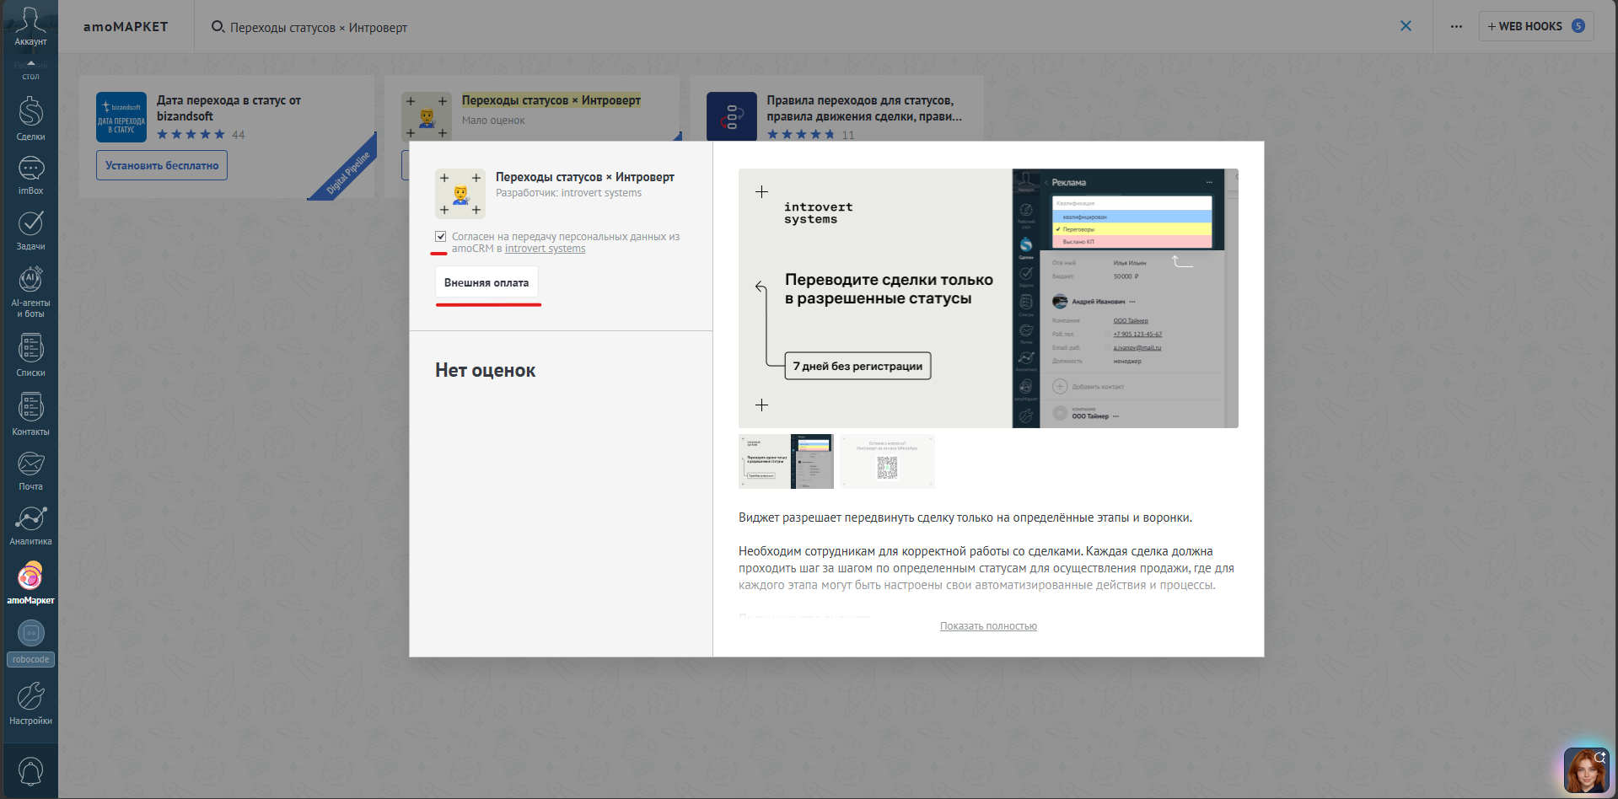Image resolution: width=1618 pixels, height=799 pixels.
Task: Go to Задачи section
Action: coord(30,231)
